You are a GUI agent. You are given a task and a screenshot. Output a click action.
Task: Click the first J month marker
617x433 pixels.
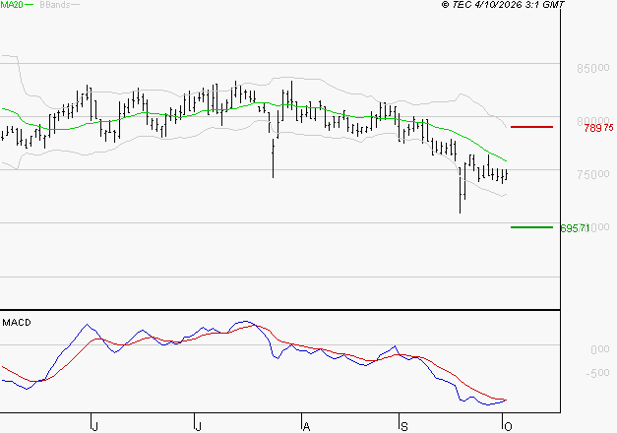pos(94,427)
